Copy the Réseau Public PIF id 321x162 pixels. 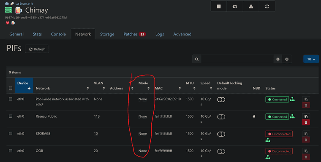pyautogui.click(x=306, y=116)
